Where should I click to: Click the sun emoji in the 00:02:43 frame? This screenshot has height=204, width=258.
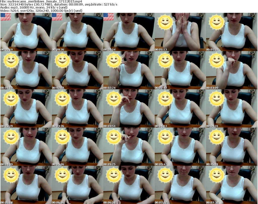[x=165, y=60]
